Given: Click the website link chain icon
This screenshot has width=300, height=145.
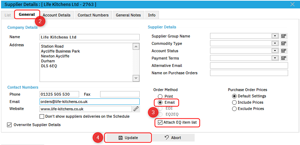Looking at the screenshot, I should click(x=136, y=109).
